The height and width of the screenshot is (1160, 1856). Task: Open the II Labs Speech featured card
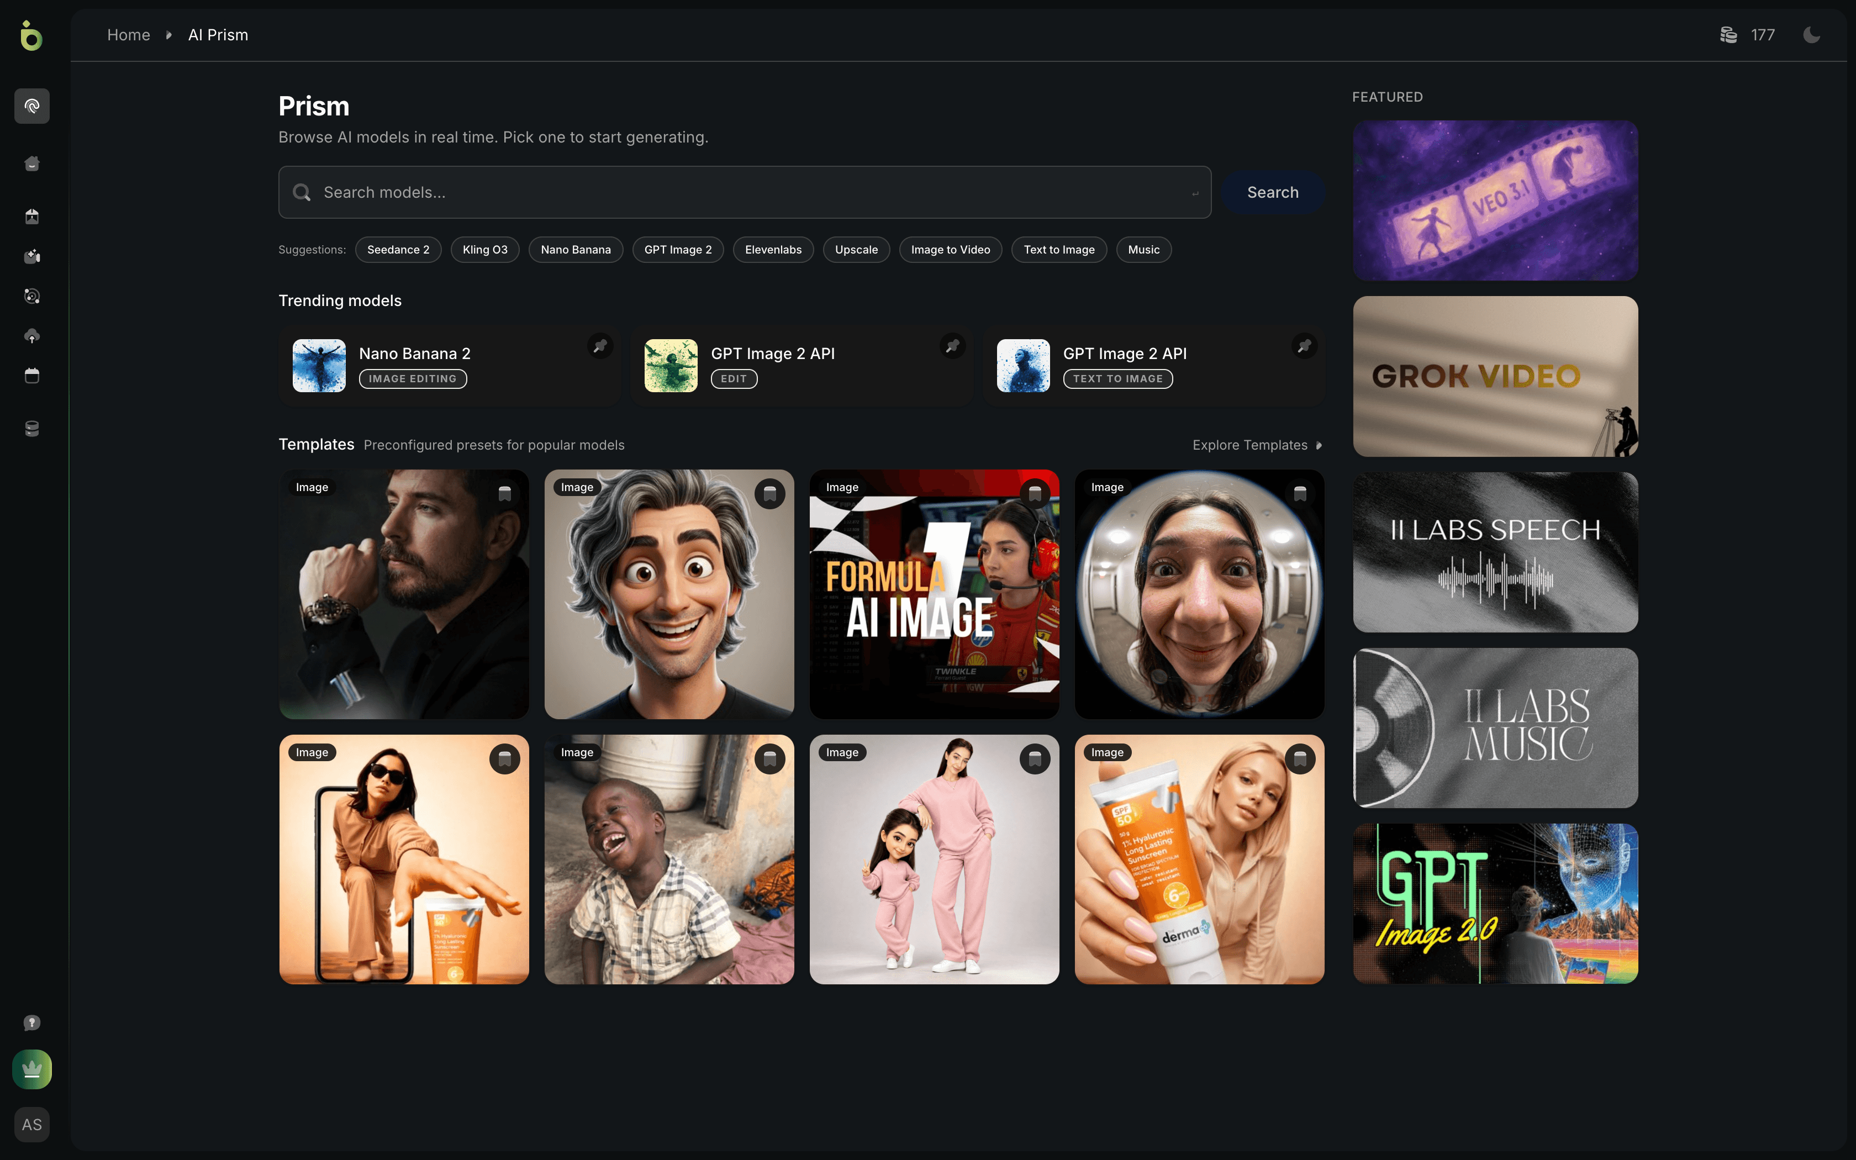coord(1495,552)
